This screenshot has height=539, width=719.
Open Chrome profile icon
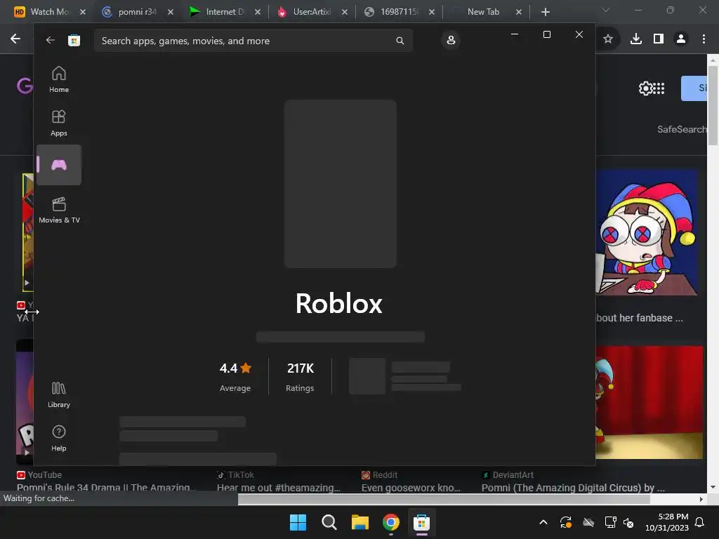pos(681,39)
